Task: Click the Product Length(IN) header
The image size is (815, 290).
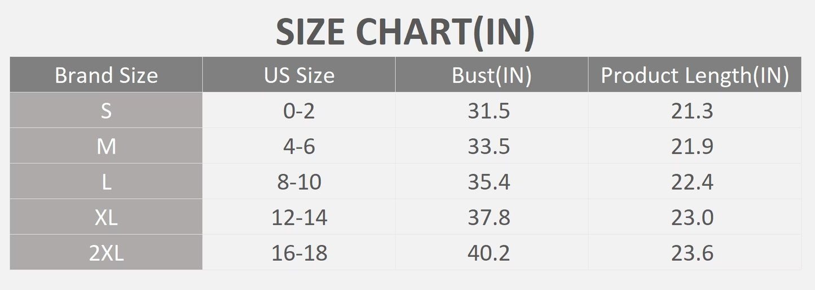Action: [694, 74]
